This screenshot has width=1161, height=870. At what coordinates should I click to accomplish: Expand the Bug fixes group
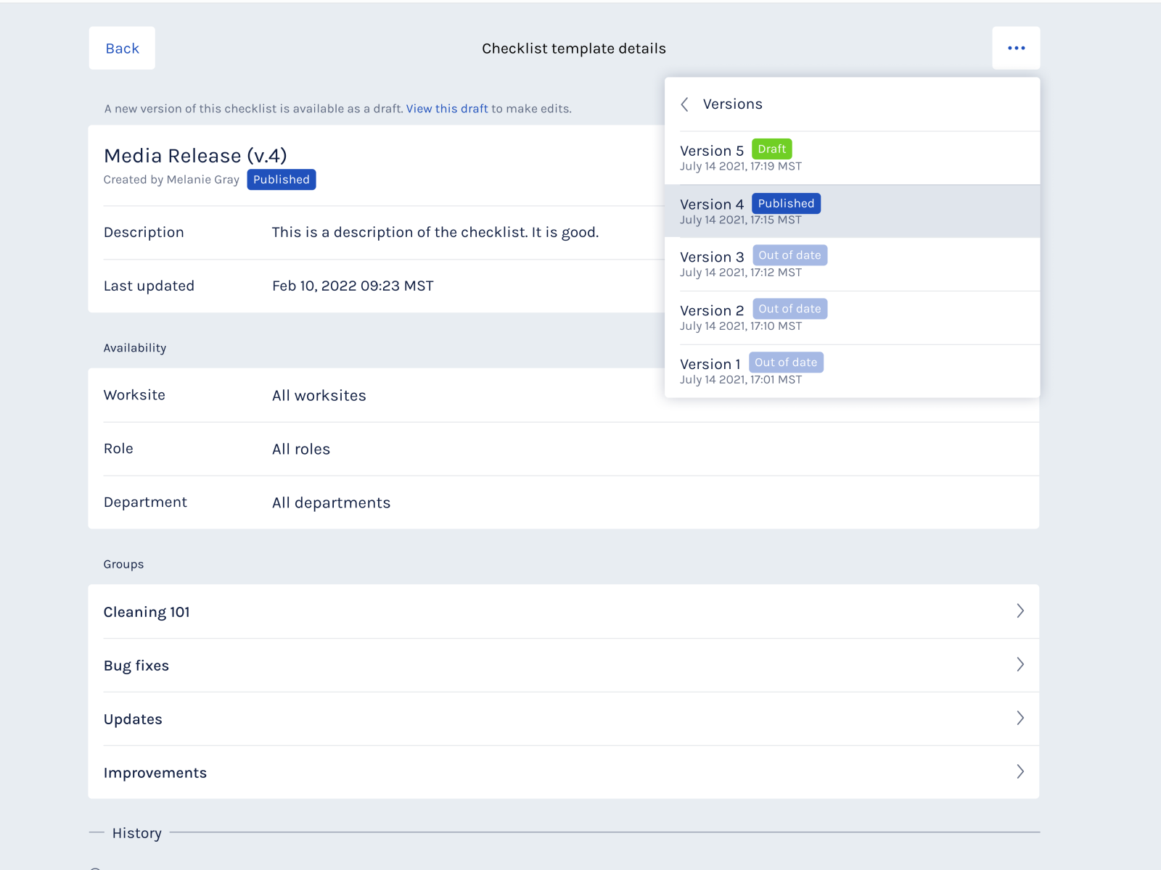(1020, 665)
